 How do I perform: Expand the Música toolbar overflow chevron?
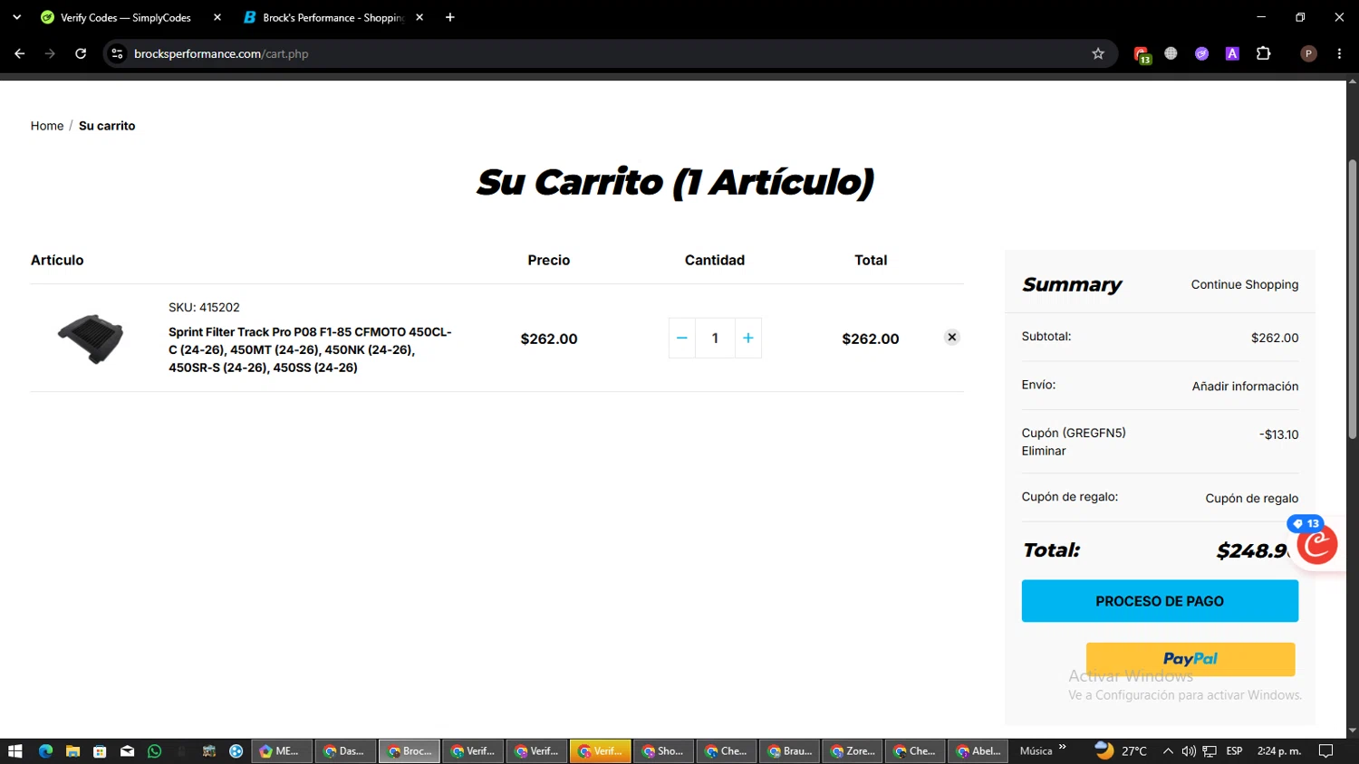pos(1063,748)
